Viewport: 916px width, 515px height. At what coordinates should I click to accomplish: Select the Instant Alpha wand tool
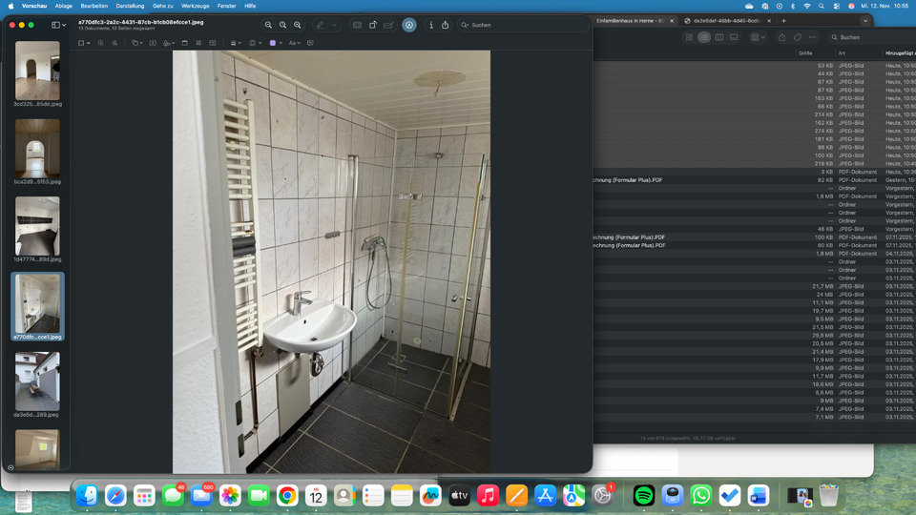coord(100,43)
